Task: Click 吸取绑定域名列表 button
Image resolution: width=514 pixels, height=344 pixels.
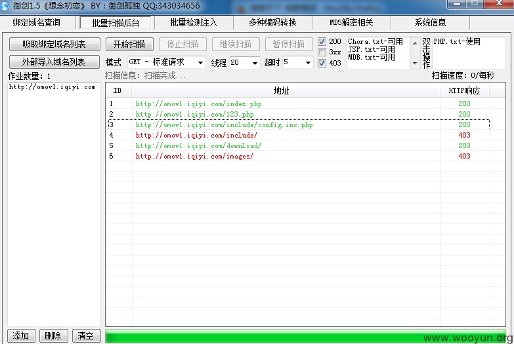Action: click(x=54, y=44)
